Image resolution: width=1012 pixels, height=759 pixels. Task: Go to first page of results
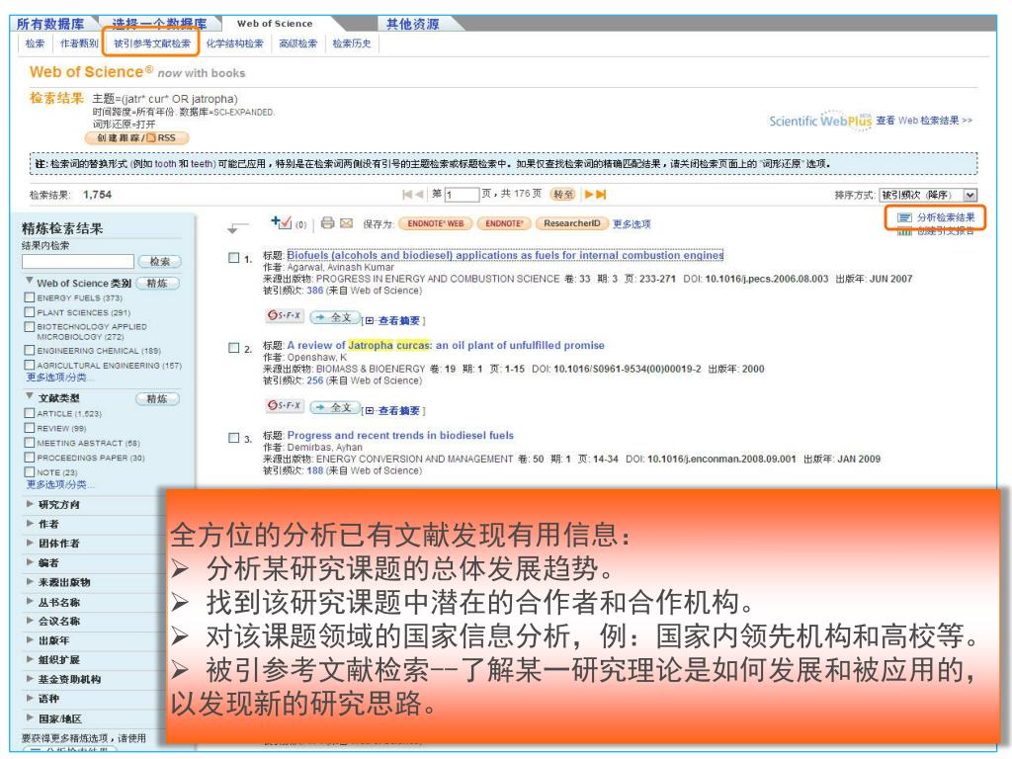[407, 195]
